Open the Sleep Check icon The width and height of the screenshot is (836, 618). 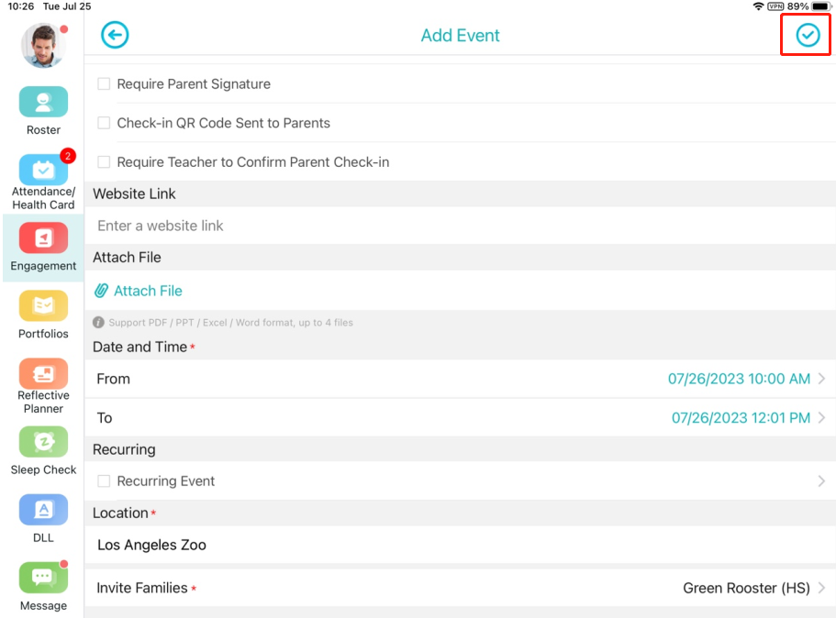click(43, 442)
